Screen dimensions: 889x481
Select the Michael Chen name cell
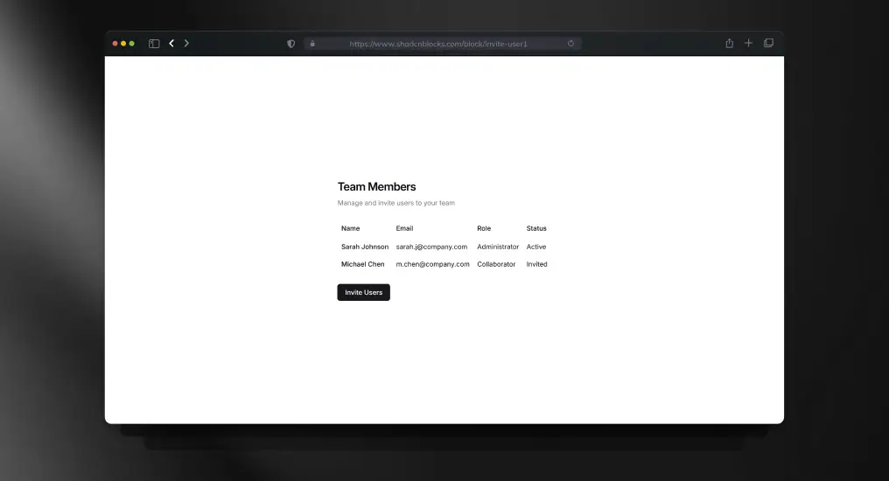(x=362, y=264)
